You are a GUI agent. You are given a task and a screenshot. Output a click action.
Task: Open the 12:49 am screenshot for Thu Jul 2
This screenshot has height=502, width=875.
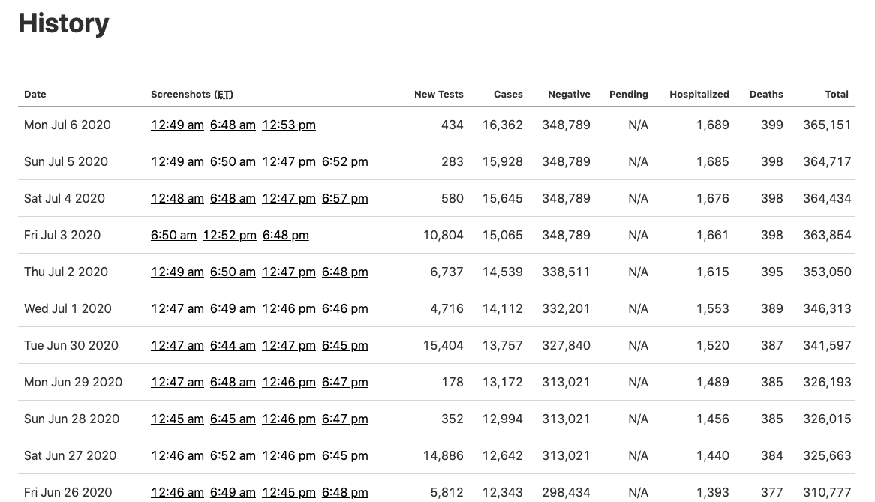[177, 272]
